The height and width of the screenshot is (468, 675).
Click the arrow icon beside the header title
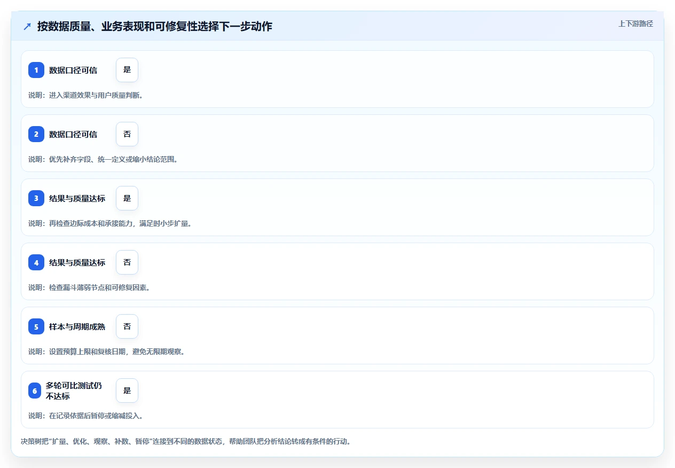[x=27, y=26]
